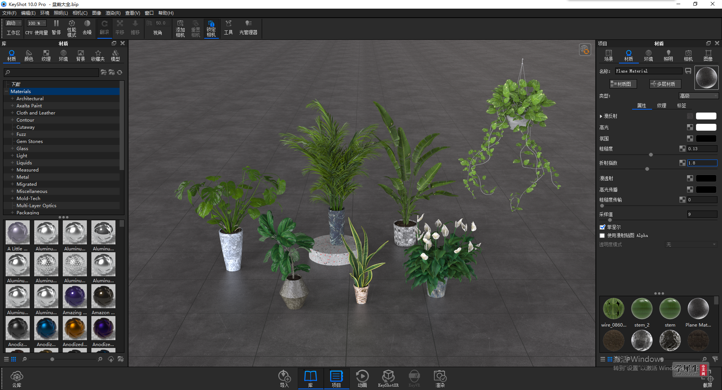Open project Image tab
This screenshot has width=722, height=390.
pyautogui.click(x=708, y=56)
